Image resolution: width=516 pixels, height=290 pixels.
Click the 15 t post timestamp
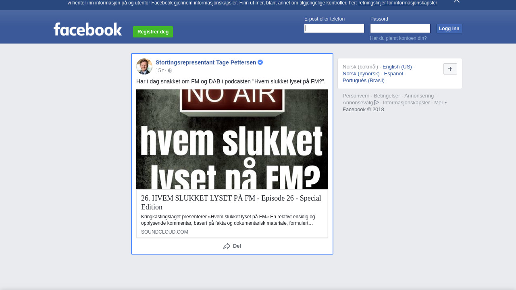click(x=160, y=70)
